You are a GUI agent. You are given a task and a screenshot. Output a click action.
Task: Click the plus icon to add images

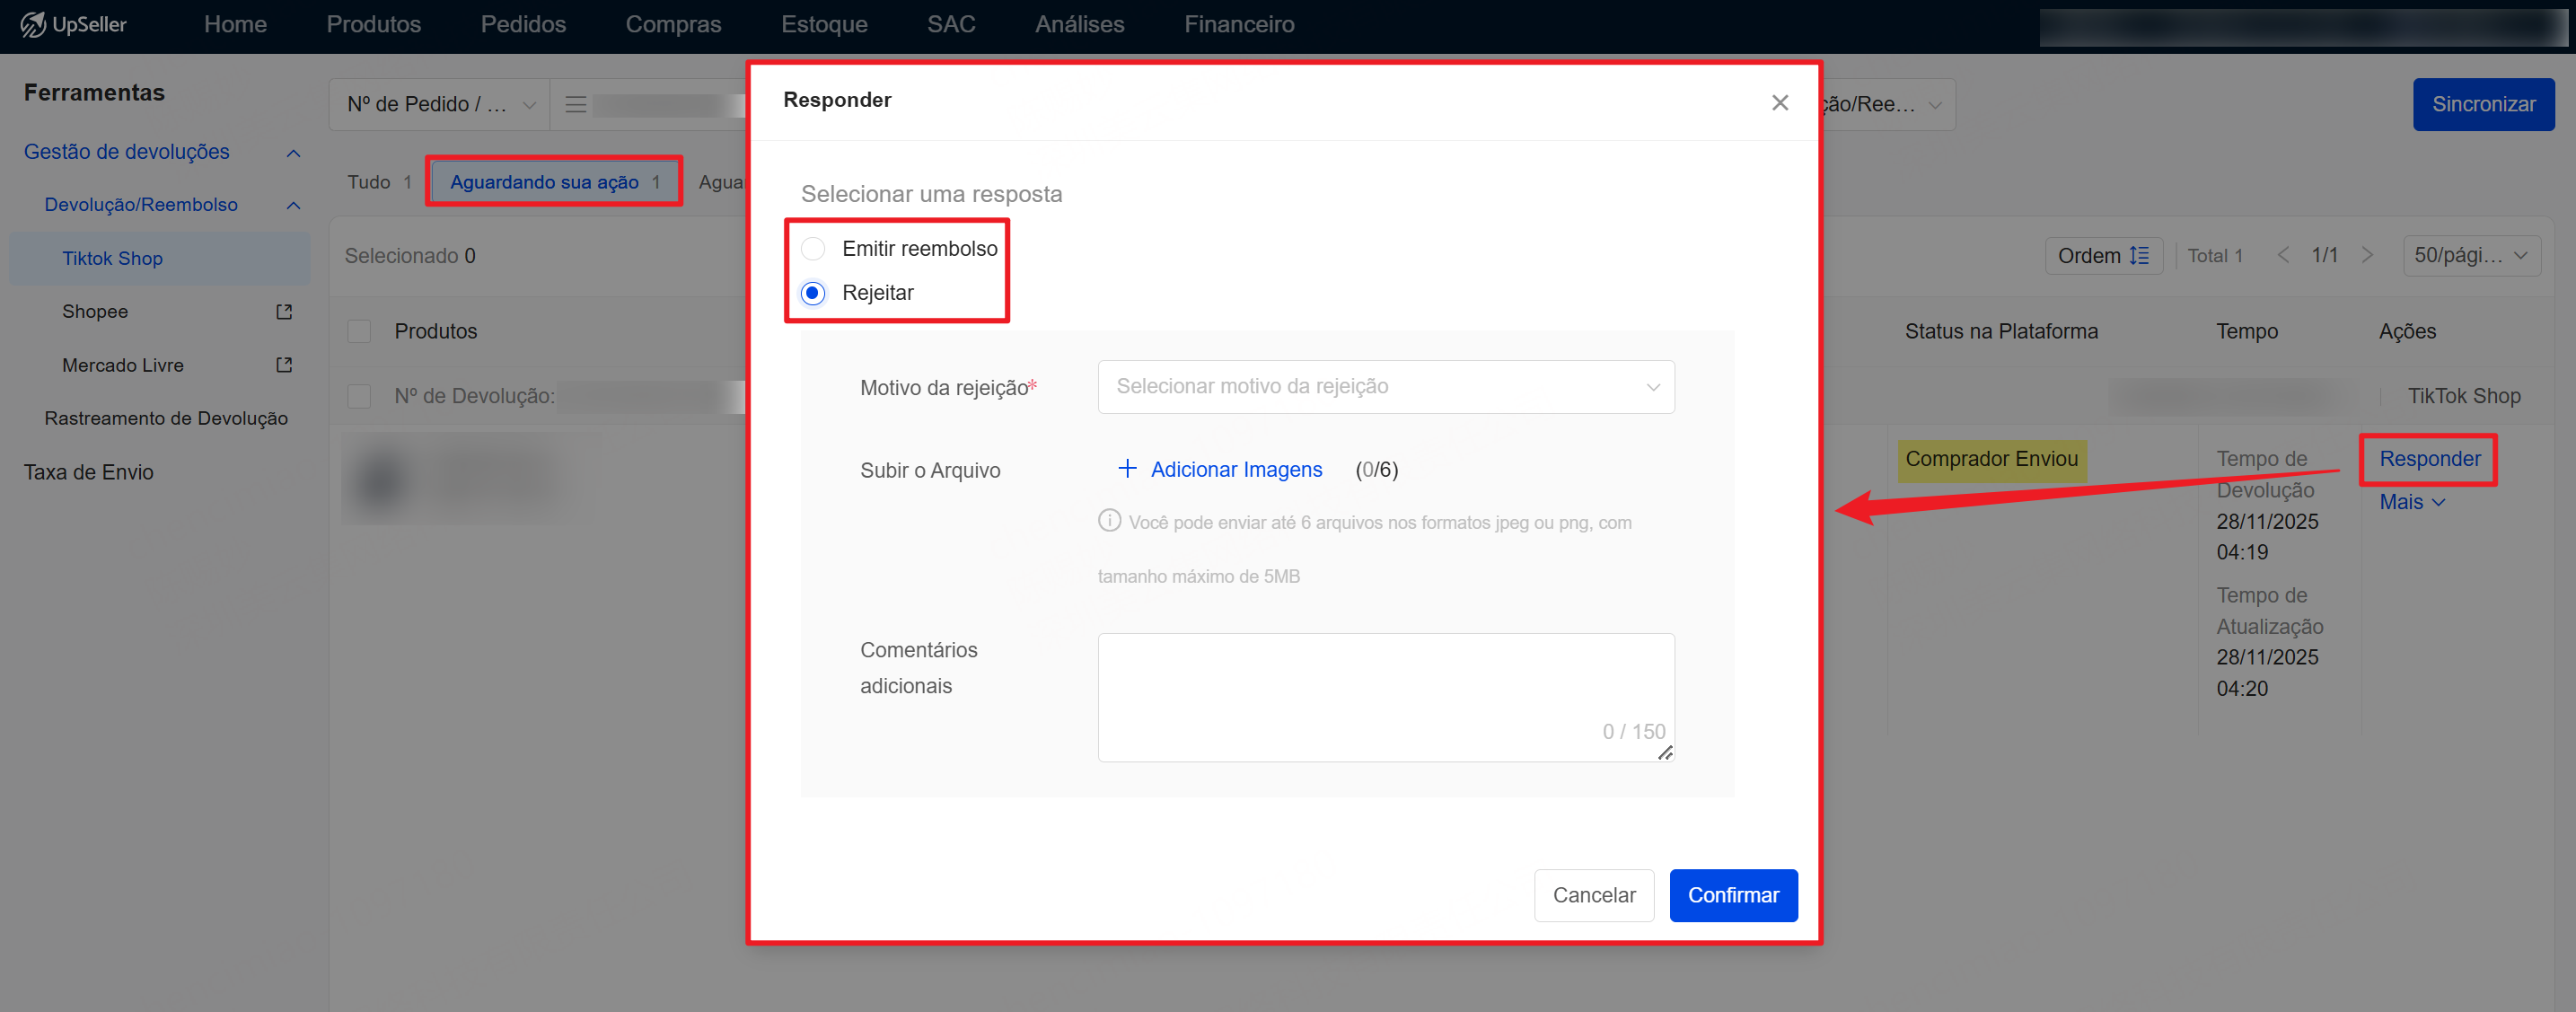(1127, 469)
